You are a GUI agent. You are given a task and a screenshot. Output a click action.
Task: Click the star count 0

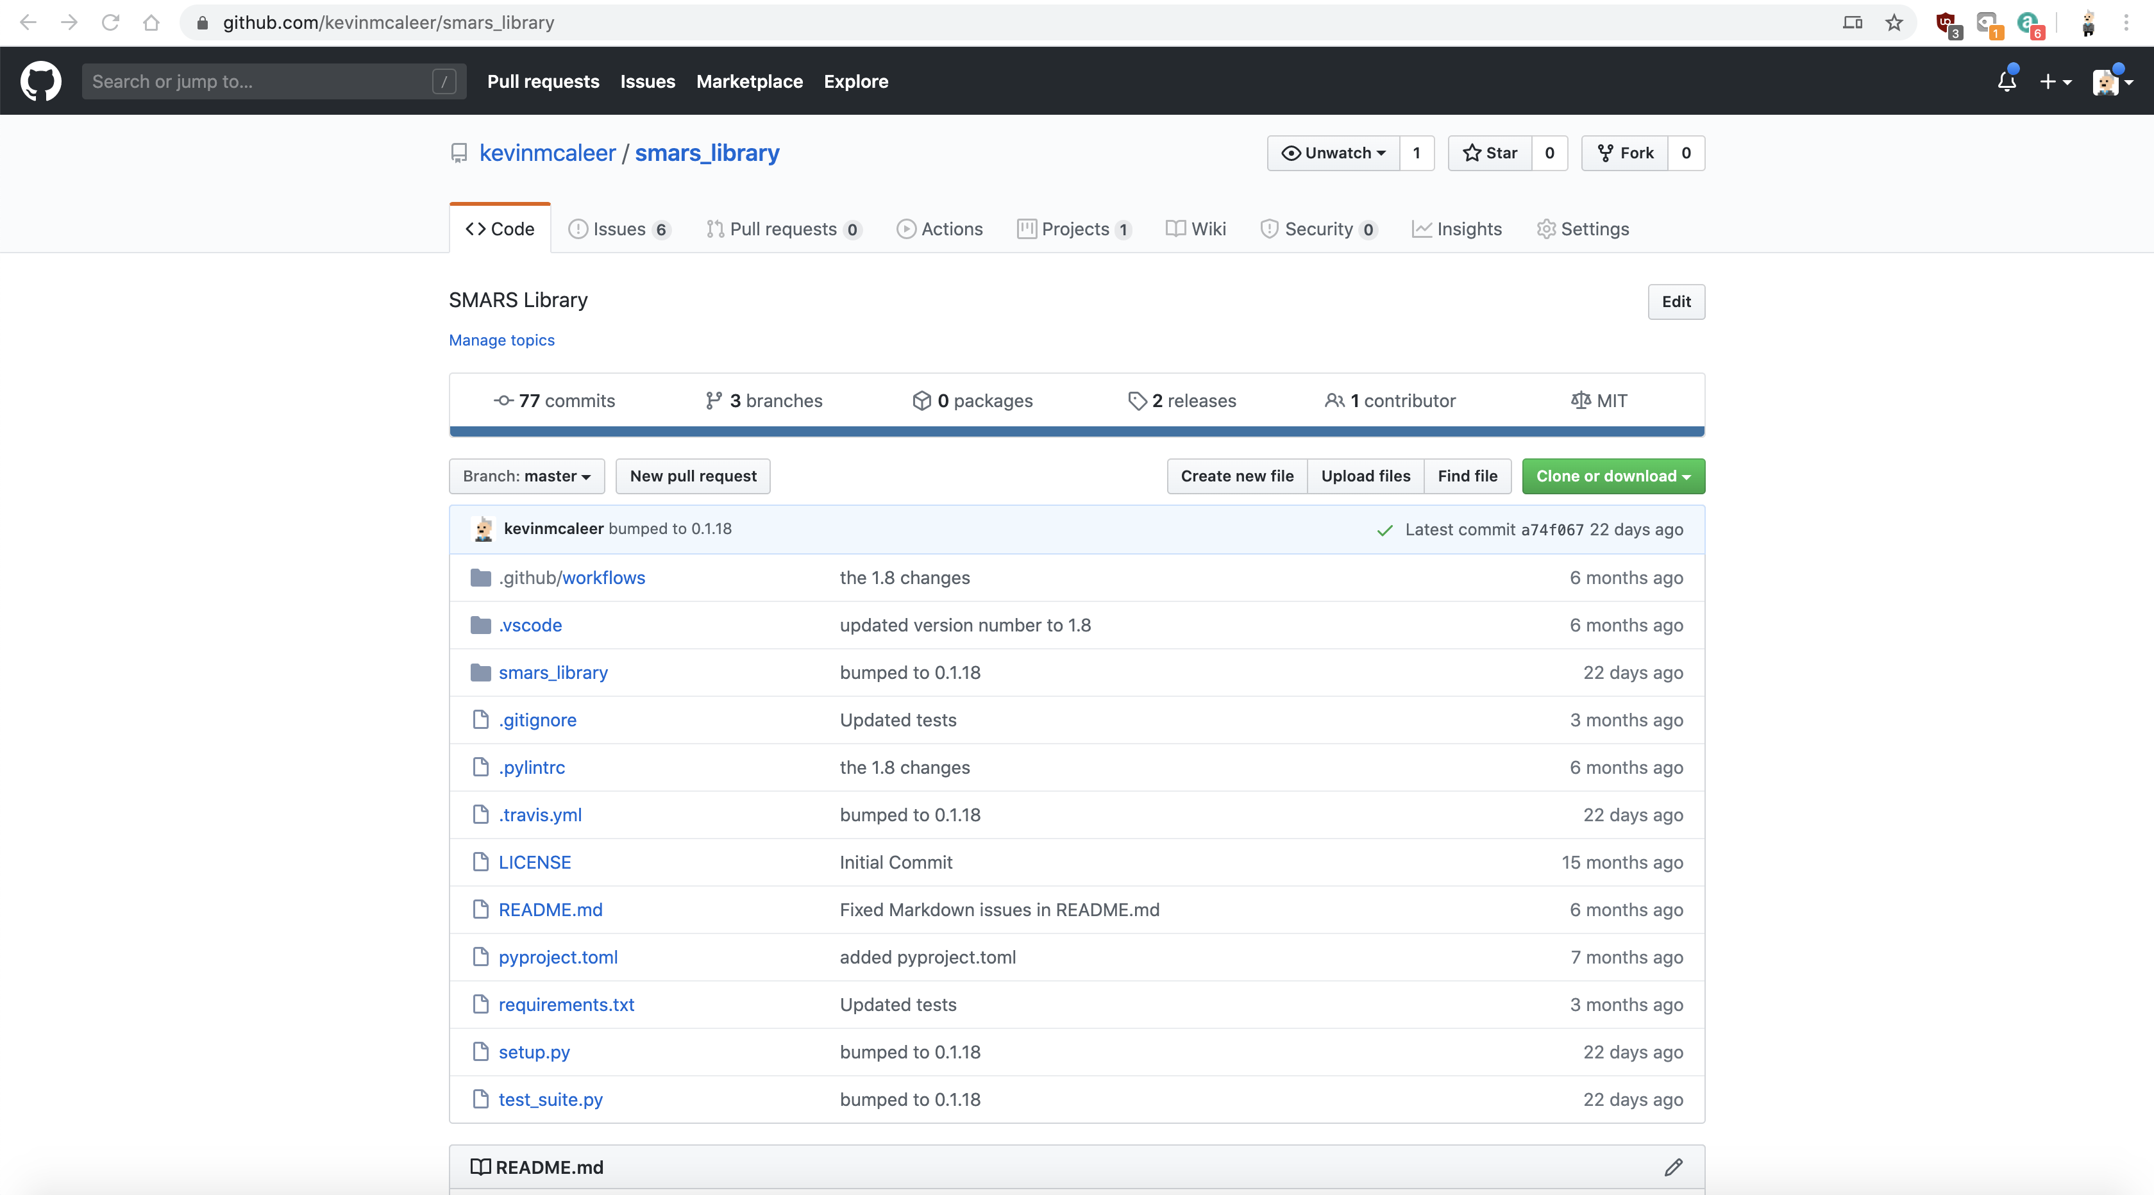[x=1549, y=153]
